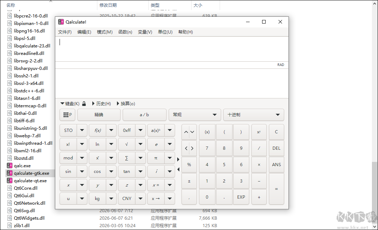Image resolution: width=378 pixels, height=230 pixels.
Task: Click the f(x) functions button
Action: tap(97, 131)
